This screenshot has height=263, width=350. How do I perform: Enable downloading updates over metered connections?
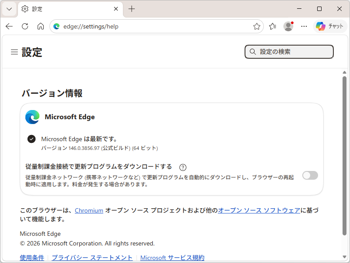(310, 175)
